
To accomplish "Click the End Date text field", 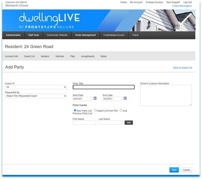I will [x=112, y=99].
